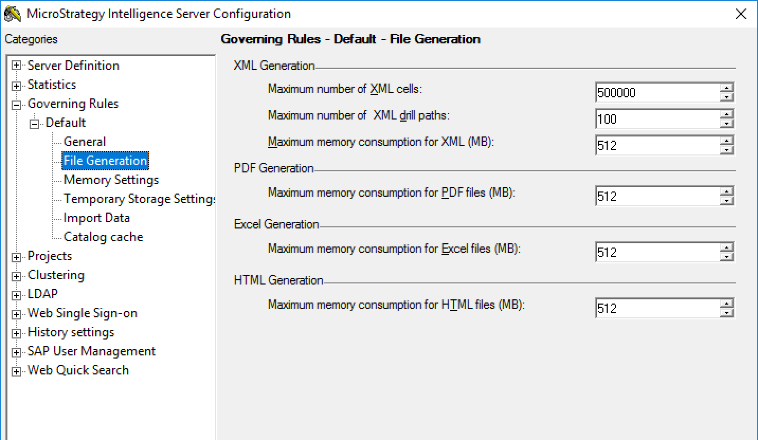
Task: Select the General page under Default
Action: coord(85,142)
